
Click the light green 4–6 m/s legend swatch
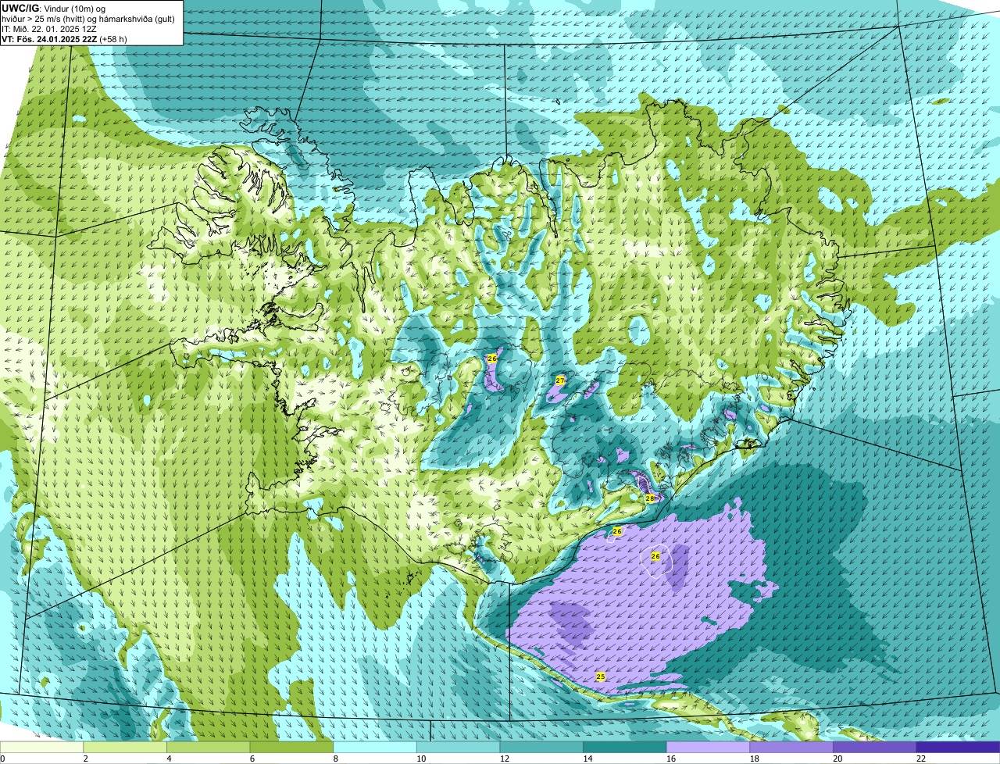click(x=209, y=747)
